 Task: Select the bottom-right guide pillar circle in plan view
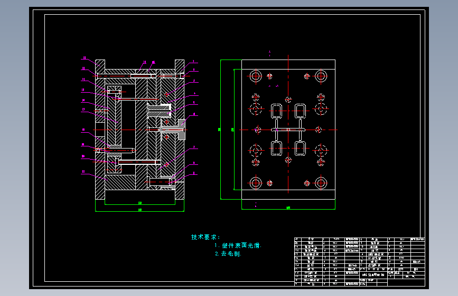pyautogui.click(x=321, y=183)
